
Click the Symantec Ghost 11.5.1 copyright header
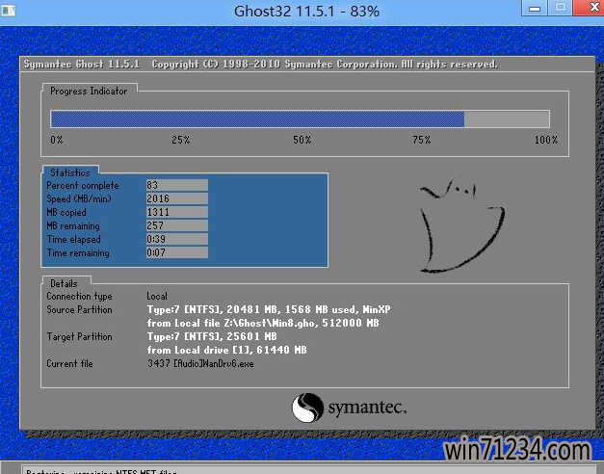261,64
